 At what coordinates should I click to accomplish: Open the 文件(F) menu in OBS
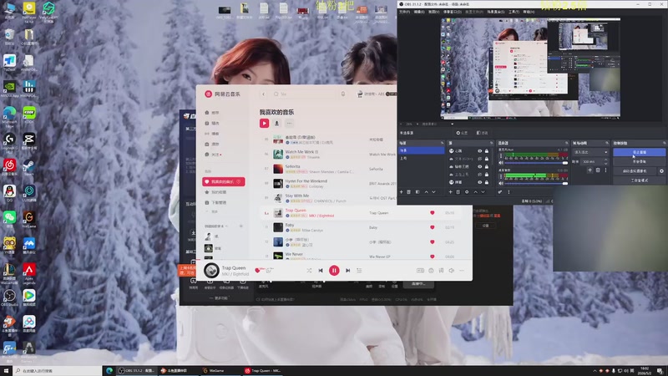pos(404,12)
